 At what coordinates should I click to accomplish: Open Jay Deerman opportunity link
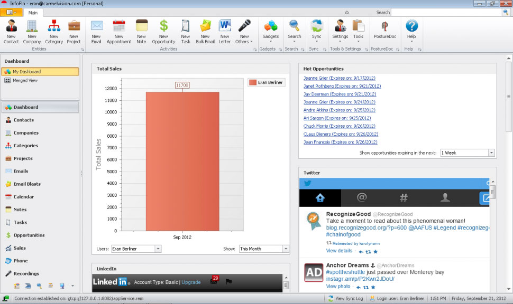click(x=340, y=94)
